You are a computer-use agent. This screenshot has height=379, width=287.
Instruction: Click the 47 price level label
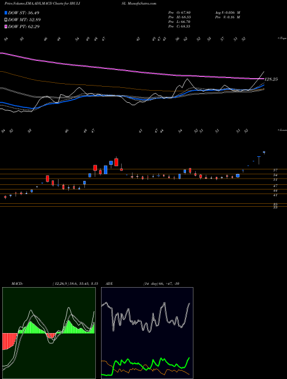tap(275, 186)
